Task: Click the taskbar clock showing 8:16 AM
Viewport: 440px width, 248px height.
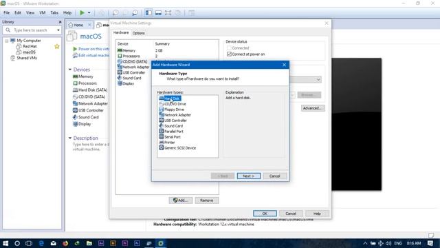Action: point(414,243)
